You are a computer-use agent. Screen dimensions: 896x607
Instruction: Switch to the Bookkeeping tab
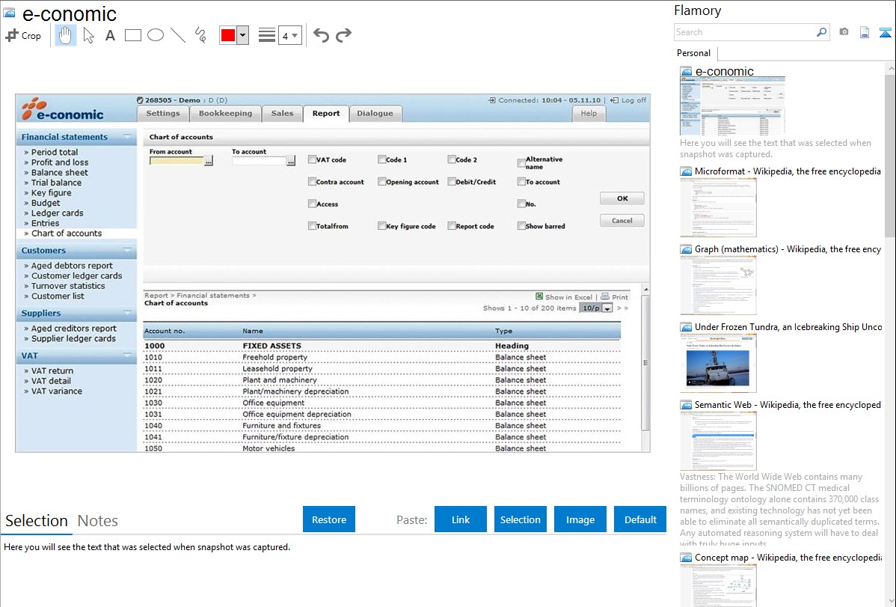point(225,113)
